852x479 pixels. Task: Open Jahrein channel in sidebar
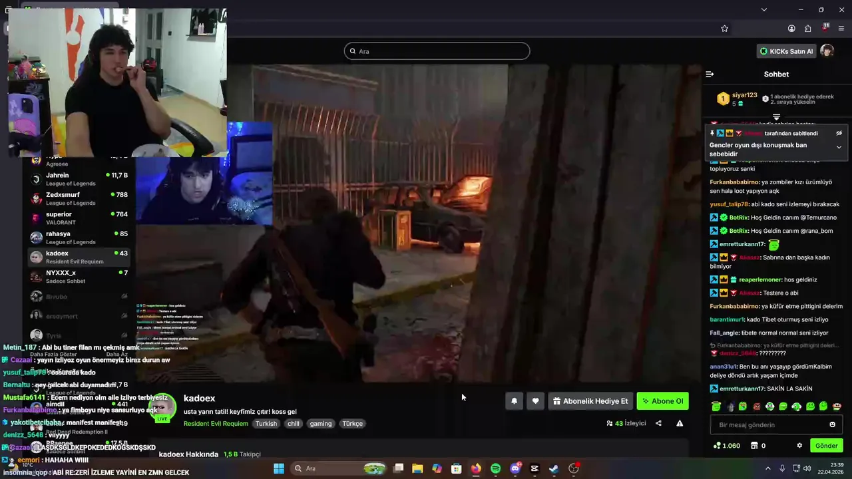point(79,179)
